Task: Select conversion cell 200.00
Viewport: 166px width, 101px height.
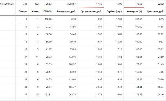Action: click(x=139, y=19)
